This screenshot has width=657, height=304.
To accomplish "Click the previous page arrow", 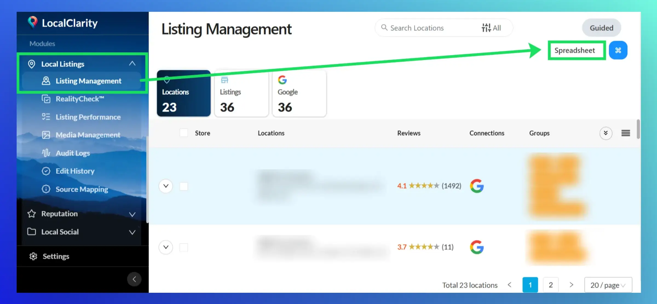I will coord(509,285).
